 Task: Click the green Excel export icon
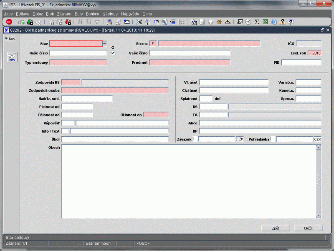point(266,22)
